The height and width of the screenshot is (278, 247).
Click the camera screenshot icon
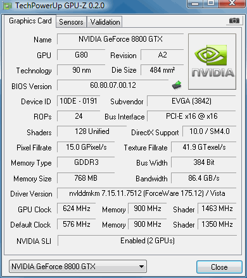234,21
